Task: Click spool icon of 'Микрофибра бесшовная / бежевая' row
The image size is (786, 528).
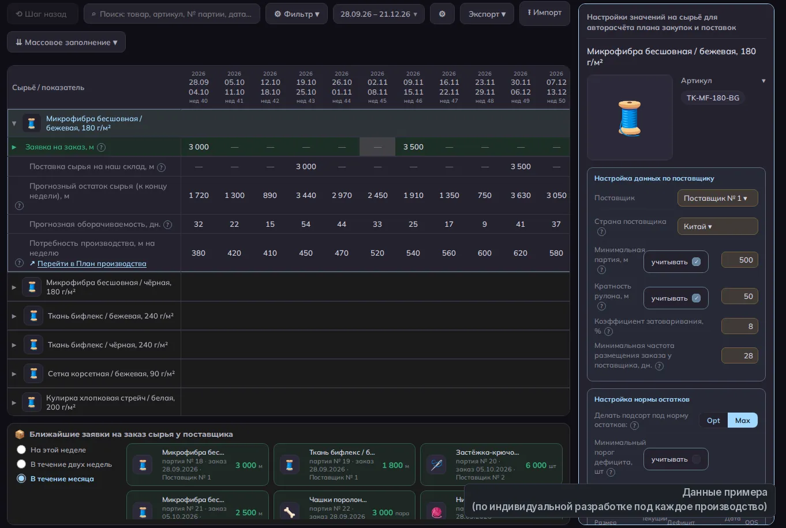Action: (32, 123)
